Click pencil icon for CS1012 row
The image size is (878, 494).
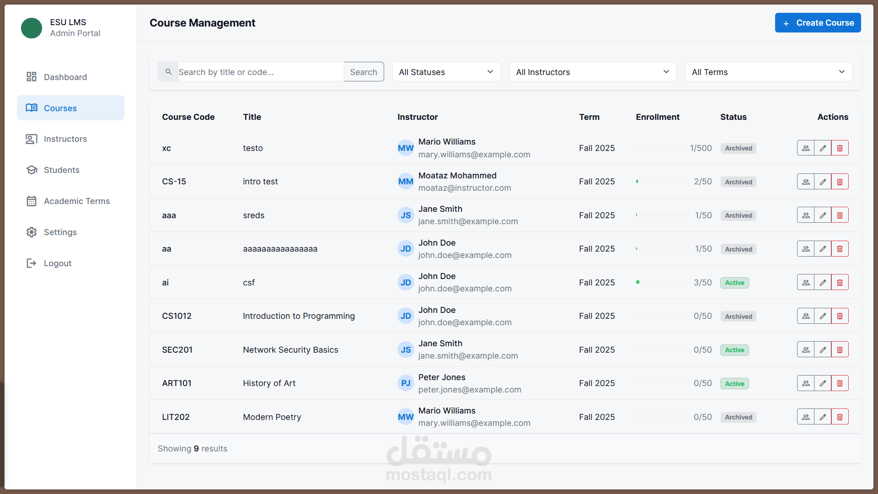click(823, 316)
